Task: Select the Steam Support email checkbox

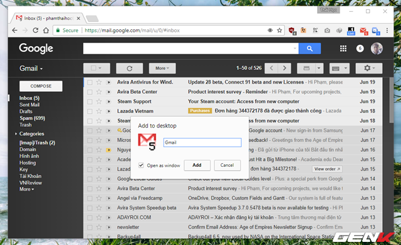Action: click(90, 102)
